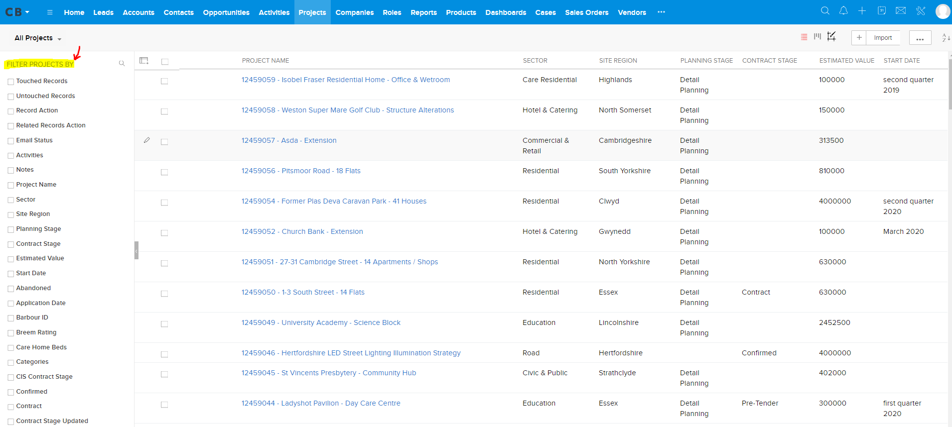Open the setup tools icon
Screen dimensions: 952x427
coord(921,10)
